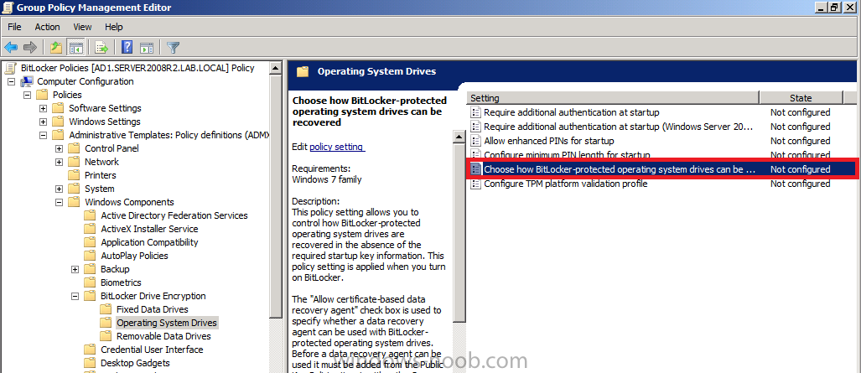Click the Control Panel folder icon
This screenshot has width=861, height=373.
tap(74, 148)
